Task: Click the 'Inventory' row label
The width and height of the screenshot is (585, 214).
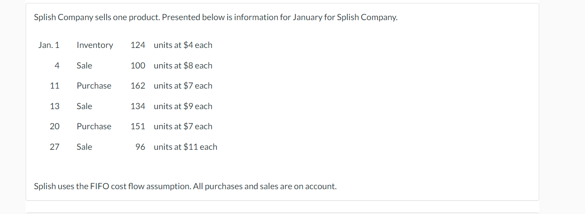Action: [95, 45]
